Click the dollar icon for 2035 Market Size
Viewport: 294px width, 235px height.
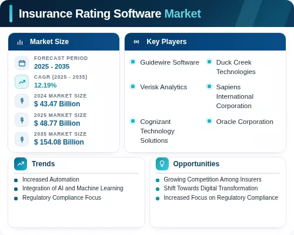pos(22,139)
